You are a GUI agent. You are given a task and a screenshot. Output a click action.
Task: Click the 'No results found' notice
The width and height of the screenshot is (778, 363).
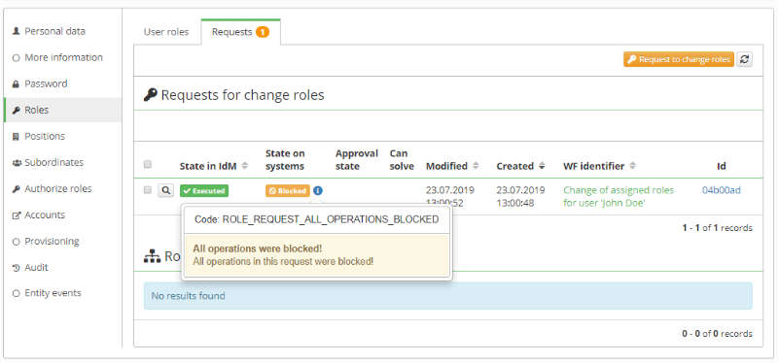(x=448, y=296)
